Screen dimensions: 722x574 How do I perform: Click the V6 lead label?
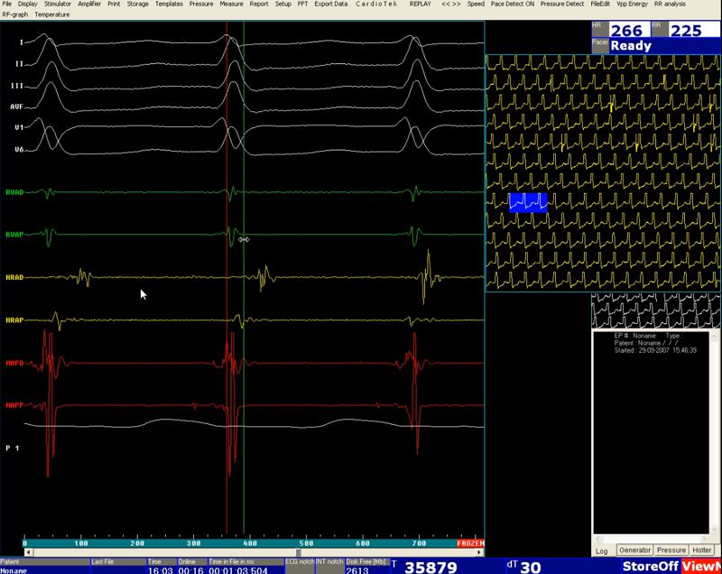[x=19, y=149]
